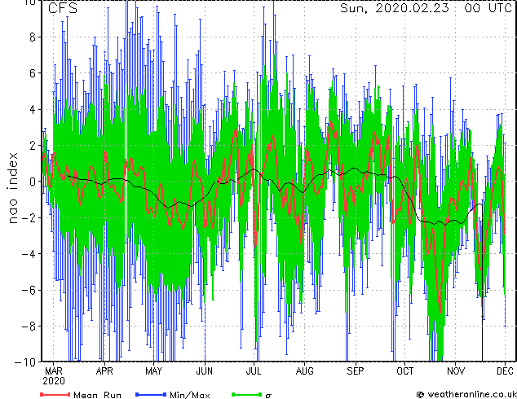Click the y-axis value -10
The height and width of the screenshot is (399, 517).
click(25, 362)
